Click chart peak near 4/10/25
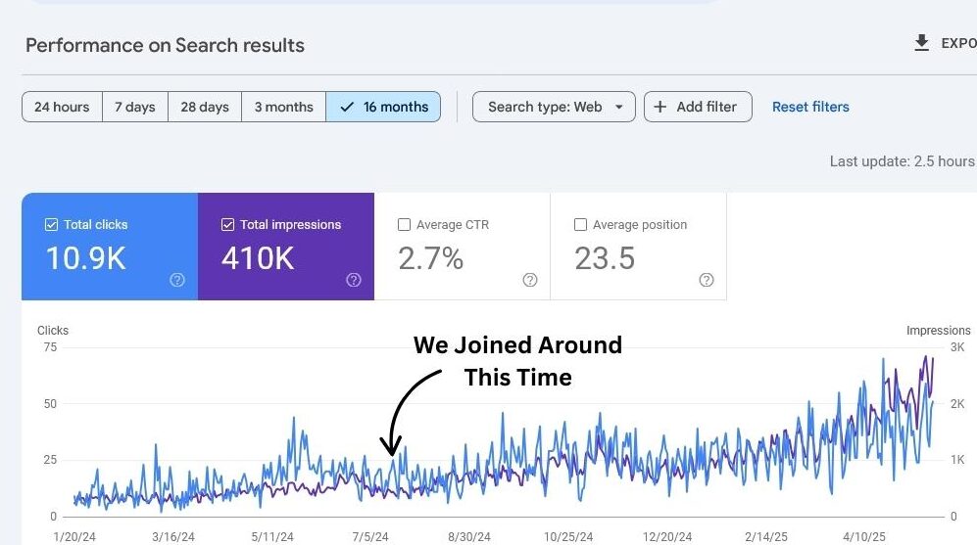This screenshot has width=977, height=545. pyautogui.click(x=883, y=360)
